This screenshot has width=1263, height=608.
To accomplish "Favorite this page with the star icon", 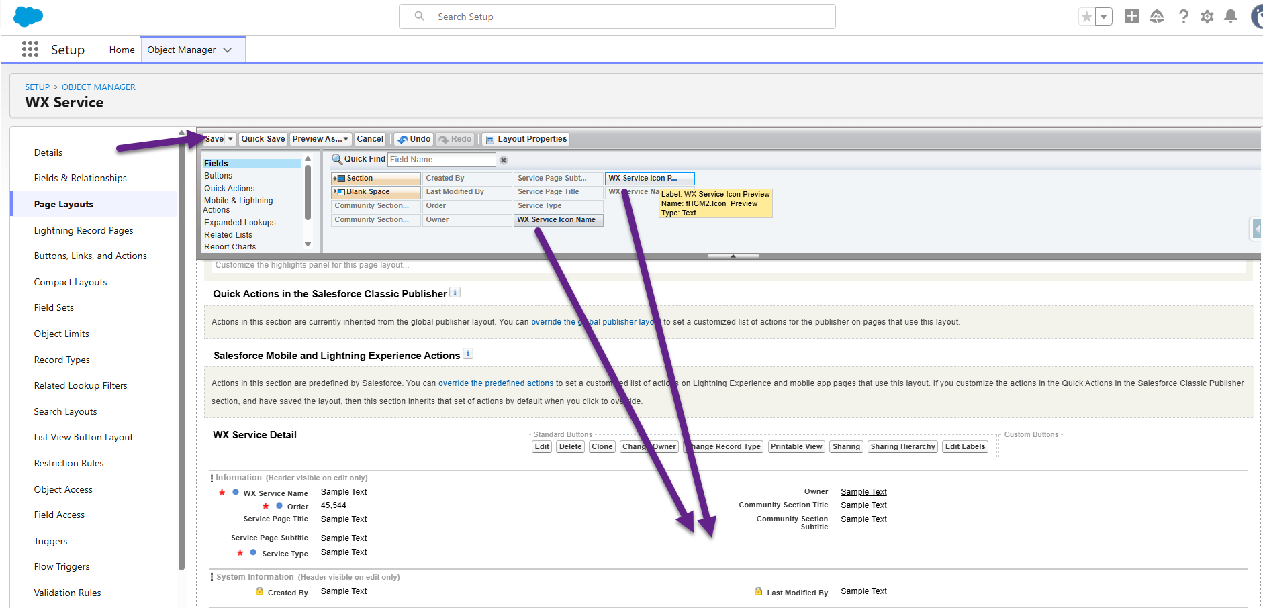I will pyautogui.click(x=1086, y=17).
